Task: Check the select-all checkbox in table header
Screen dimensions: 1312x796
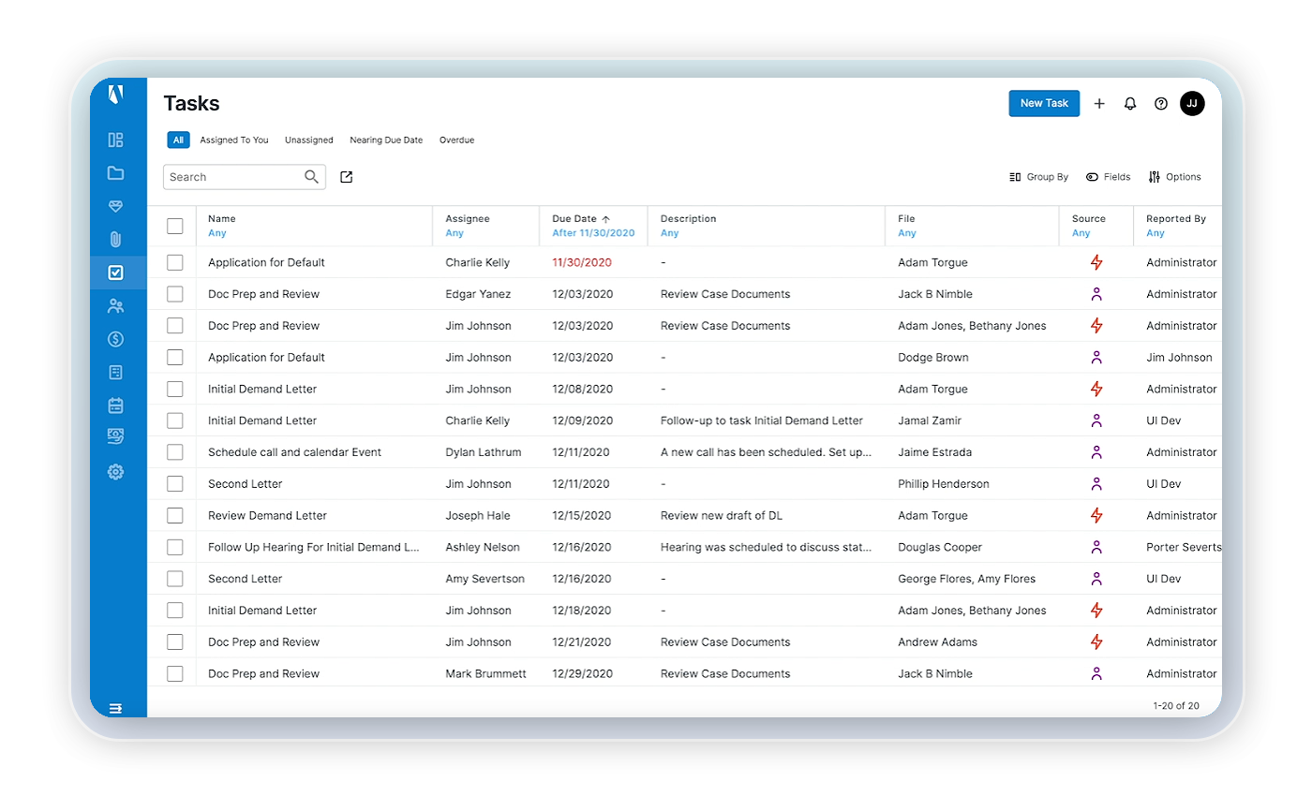Action: tap(175, 226)
